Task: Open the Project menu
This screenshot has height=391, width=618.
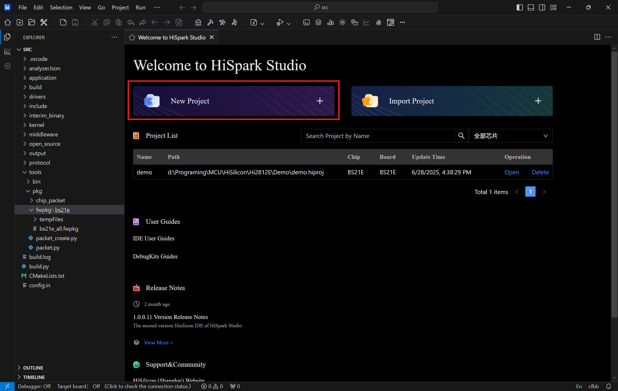Action: click(120, 7)
